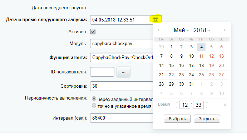This screenshot has height=140, width=247.
Task: Go to next month arrow
Action: pos(224,30)
